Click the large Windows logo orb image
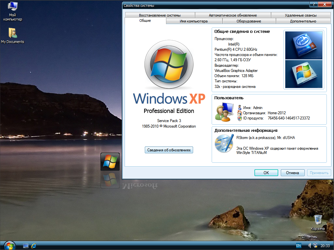This screenshot has width=334, height=250. point(169,64)
